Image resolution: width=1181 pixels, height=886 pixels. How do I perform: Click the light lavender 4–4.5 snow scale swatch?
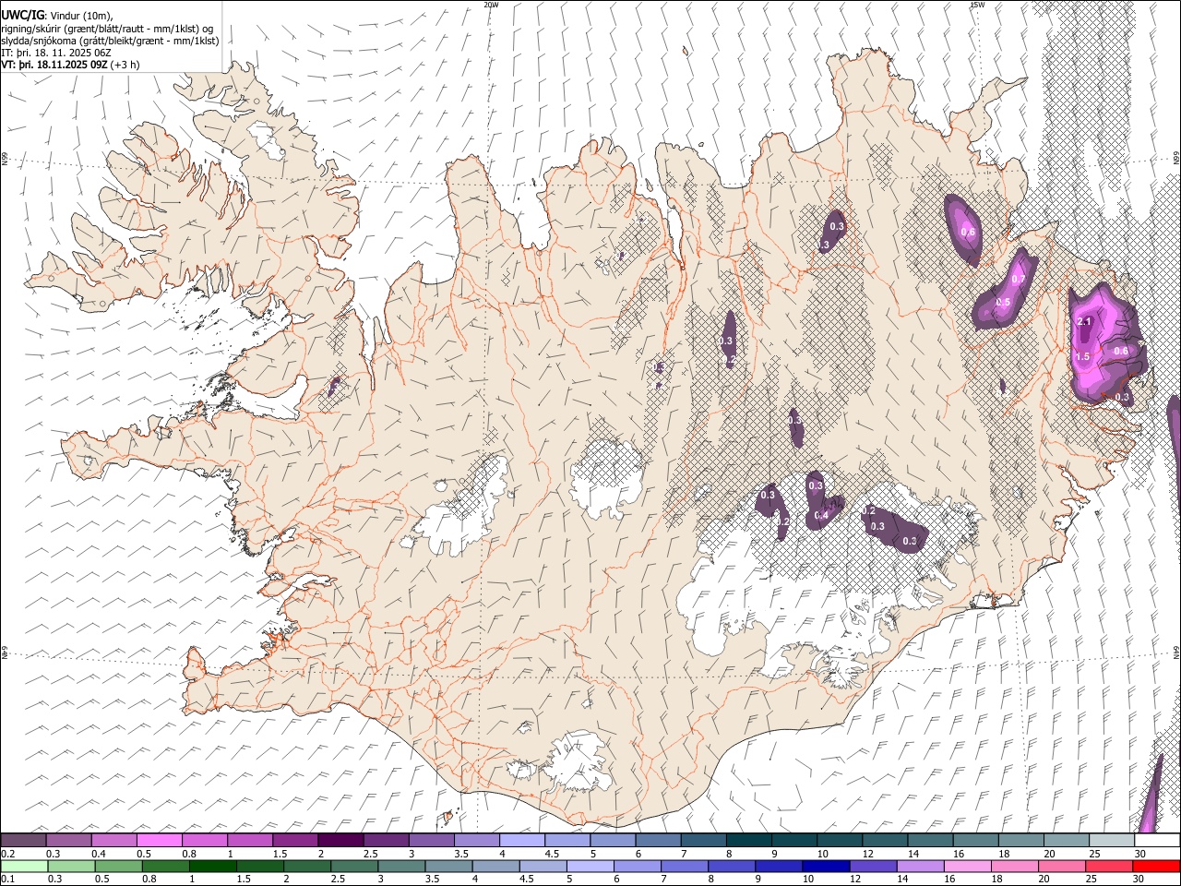point(522,840)
